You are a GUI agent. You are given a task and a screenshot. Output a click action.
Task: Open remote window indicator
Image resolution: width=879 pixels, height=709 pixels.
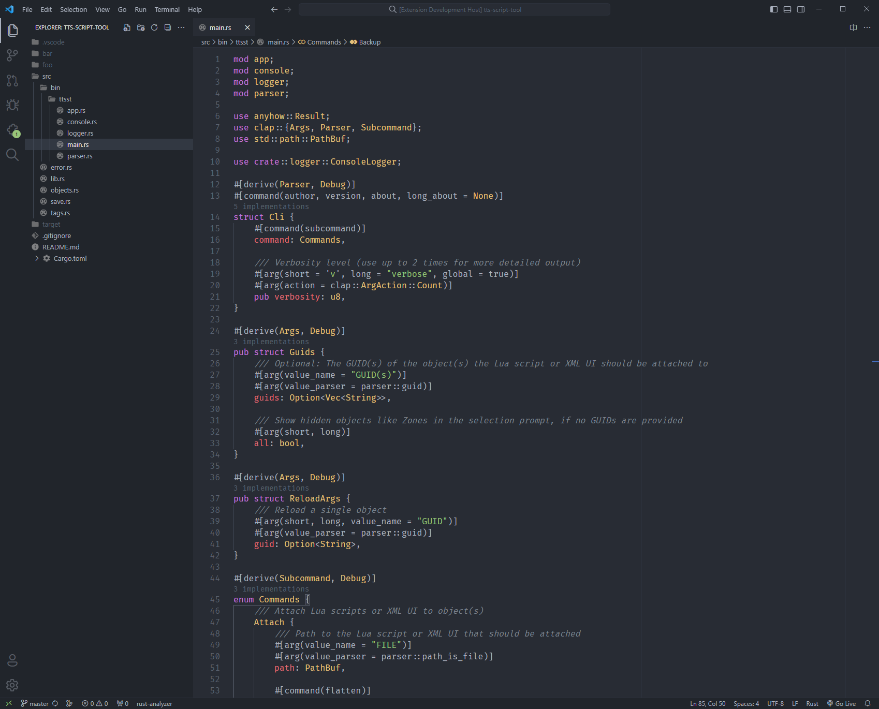(x=8, y=703)
